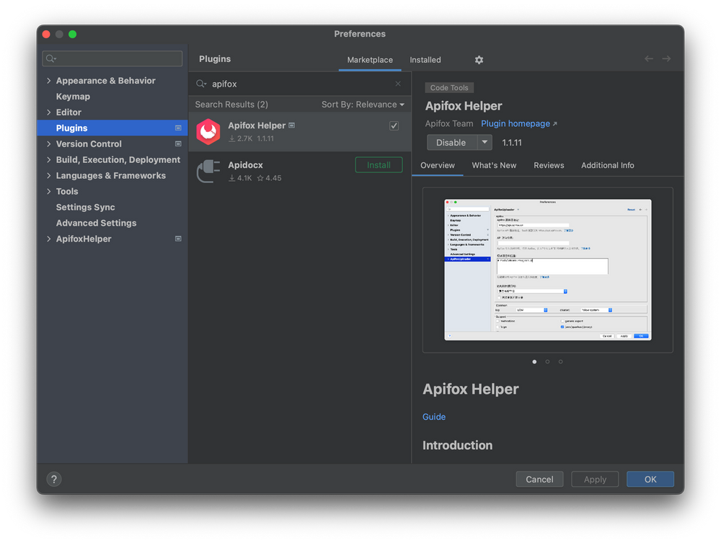Click the Apidocx plugin icon
This screenshot has width=721, height=543.
(x=208, y=169)
